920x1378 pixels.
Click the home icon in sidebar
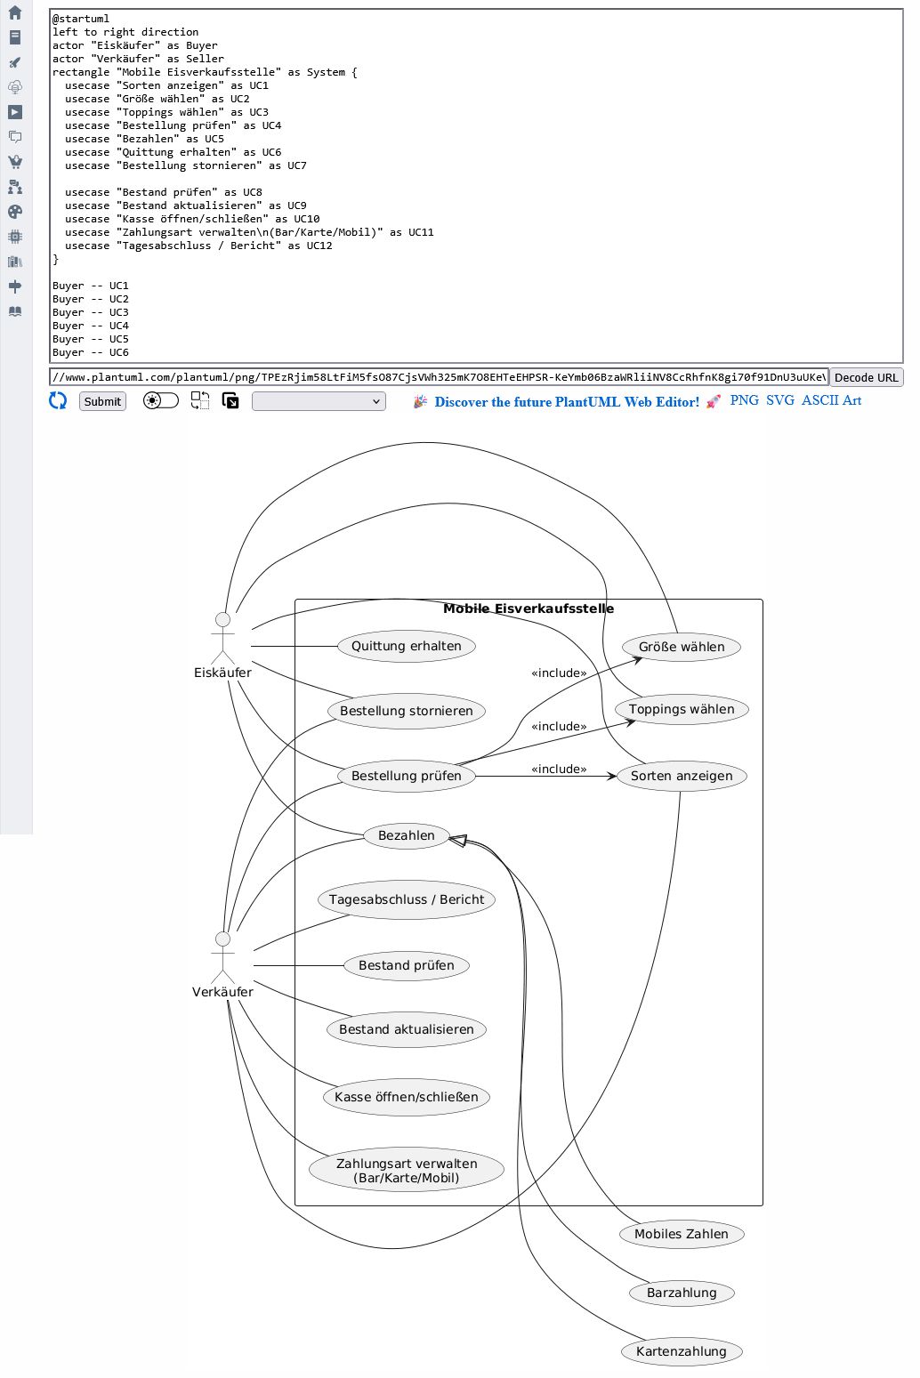(x=15, y=12)
